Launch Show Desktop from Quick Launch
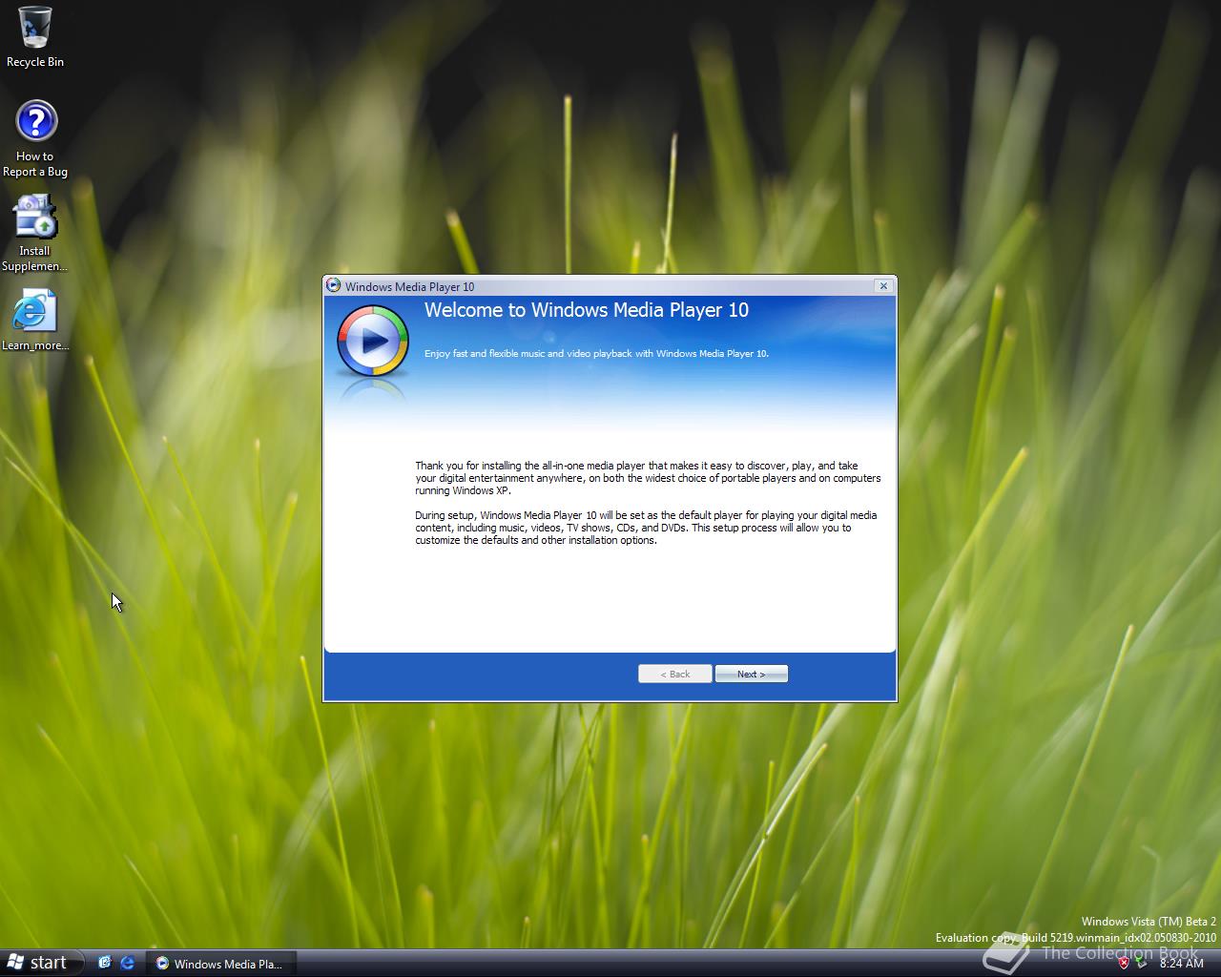This screenshot has width=1221, height=977. tap(105, 963)
